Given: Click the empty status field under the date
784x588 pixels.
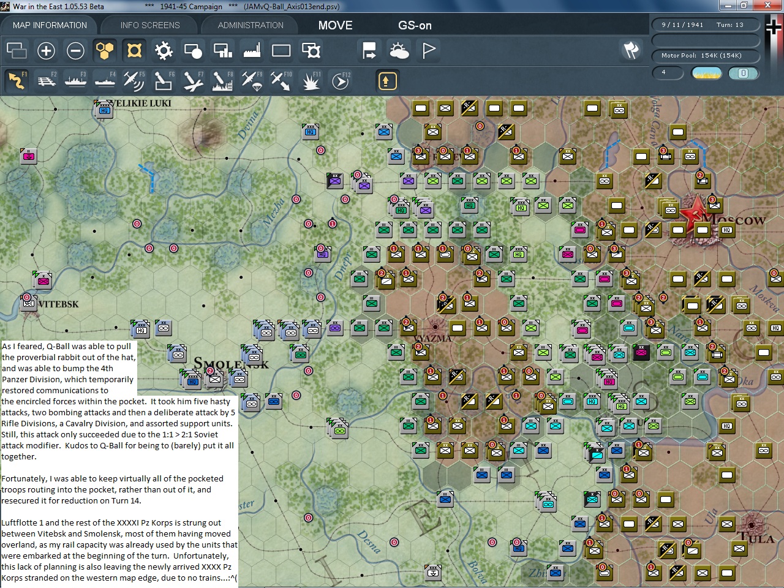Looking at the screenshot, I should (705, 40).
